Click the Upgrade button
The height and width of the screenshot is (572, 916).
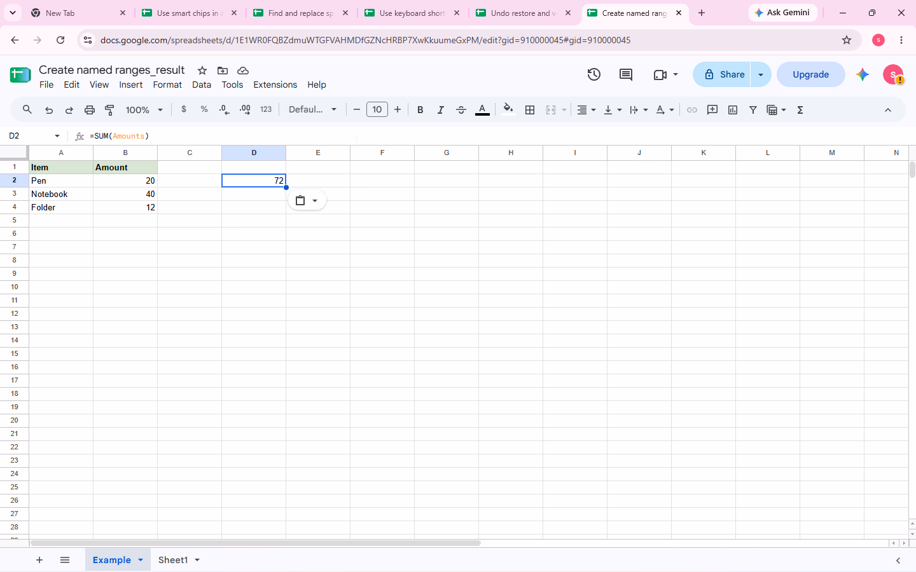click(811, 74)
